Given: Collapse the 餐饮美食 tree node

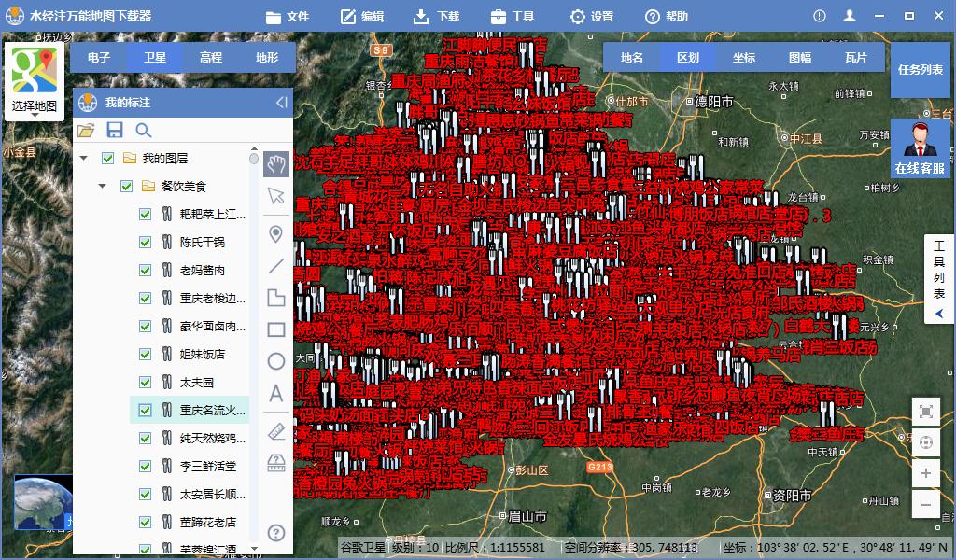Looking at the screenshot, I should (103, 187).
